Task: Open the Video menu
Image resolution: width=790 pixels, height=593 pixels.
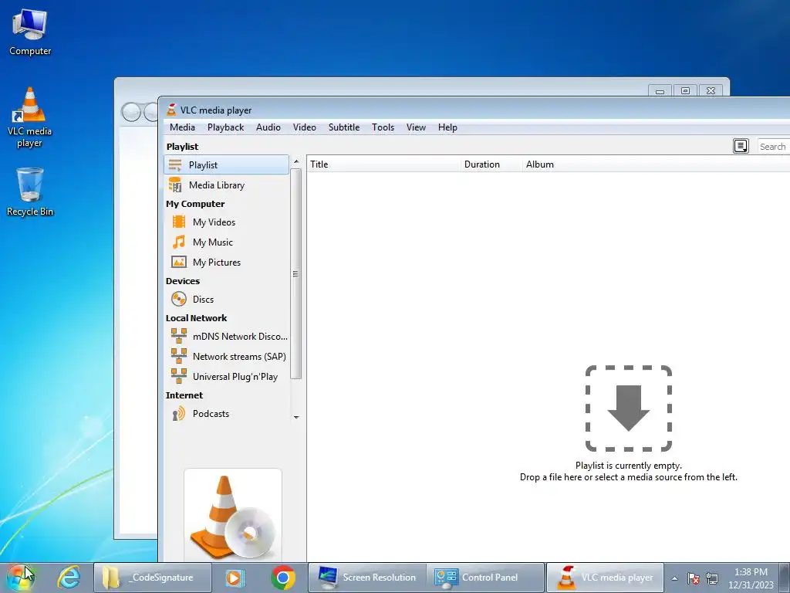Action: [x=304, y=127]
